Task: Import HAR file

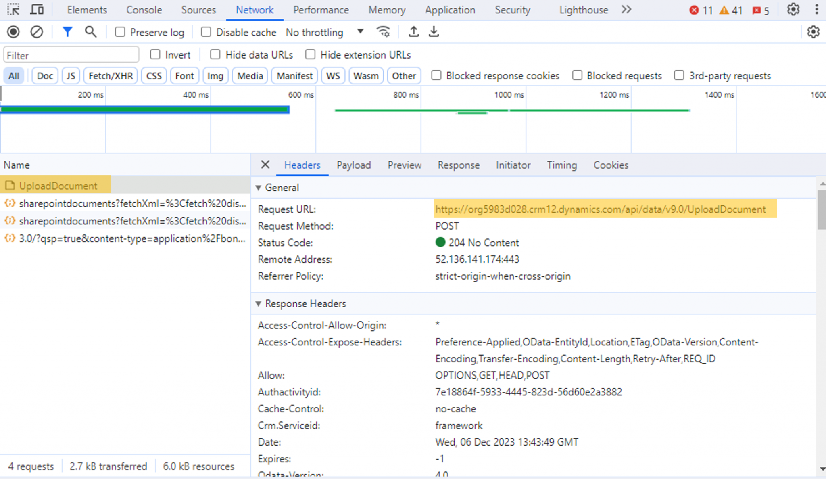Action: (x=414, y=31)
